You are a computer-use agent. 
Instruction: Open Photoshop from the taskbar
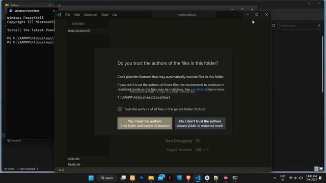142,178
